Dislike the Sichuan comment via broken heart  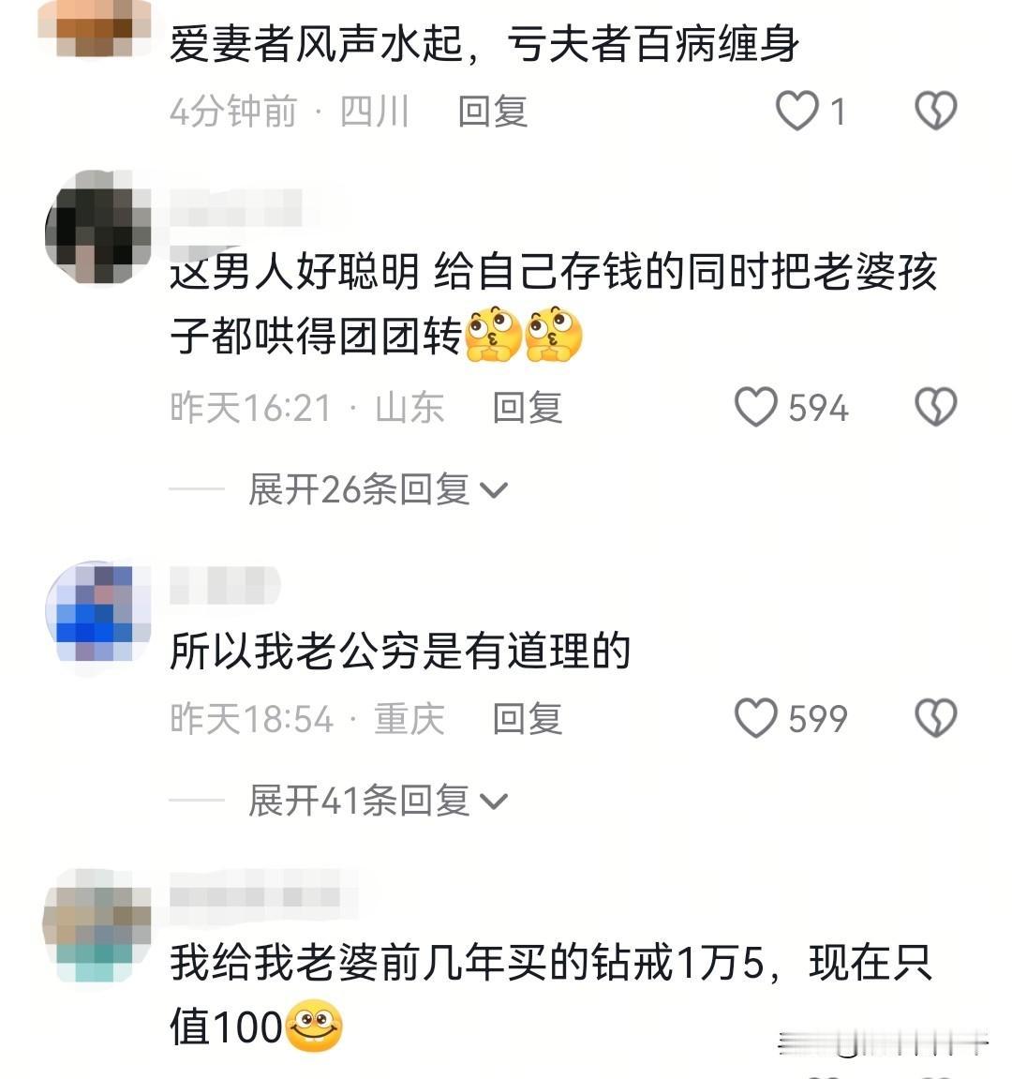coord(936,110)
